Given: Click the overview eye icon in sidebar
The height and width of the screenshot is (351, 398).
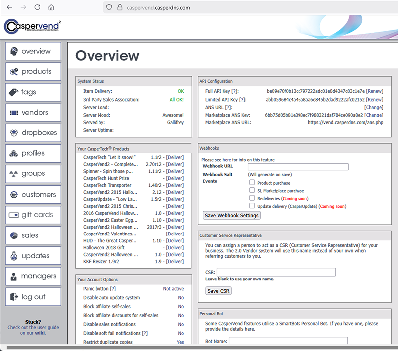Looking at the screenshot, I should point(14,51).
